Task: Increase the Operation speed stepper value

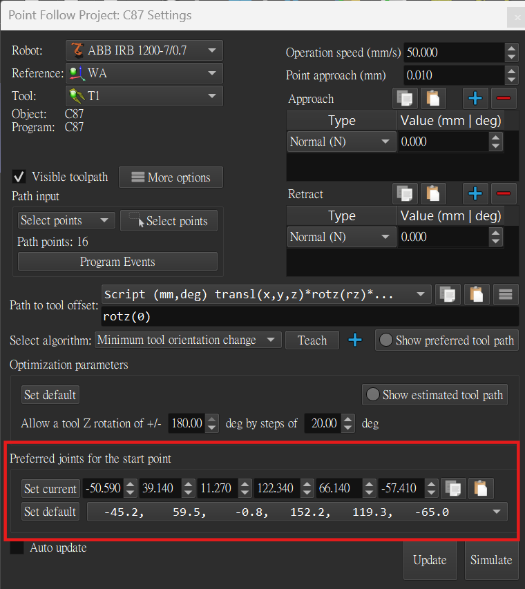Action: pos(511,48)
